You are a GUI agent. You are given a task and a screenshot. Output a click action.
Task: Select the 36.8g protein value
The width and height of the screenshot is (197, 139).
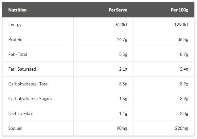click(183, 40)
